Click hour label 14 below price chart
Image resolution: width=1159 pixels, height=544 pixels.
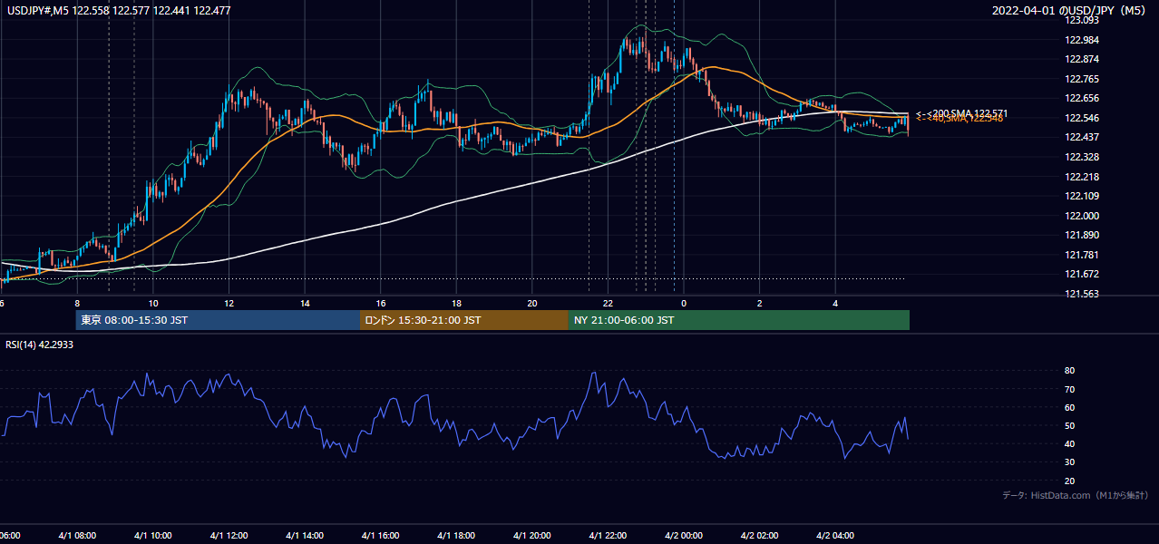(x=305, y=303)
